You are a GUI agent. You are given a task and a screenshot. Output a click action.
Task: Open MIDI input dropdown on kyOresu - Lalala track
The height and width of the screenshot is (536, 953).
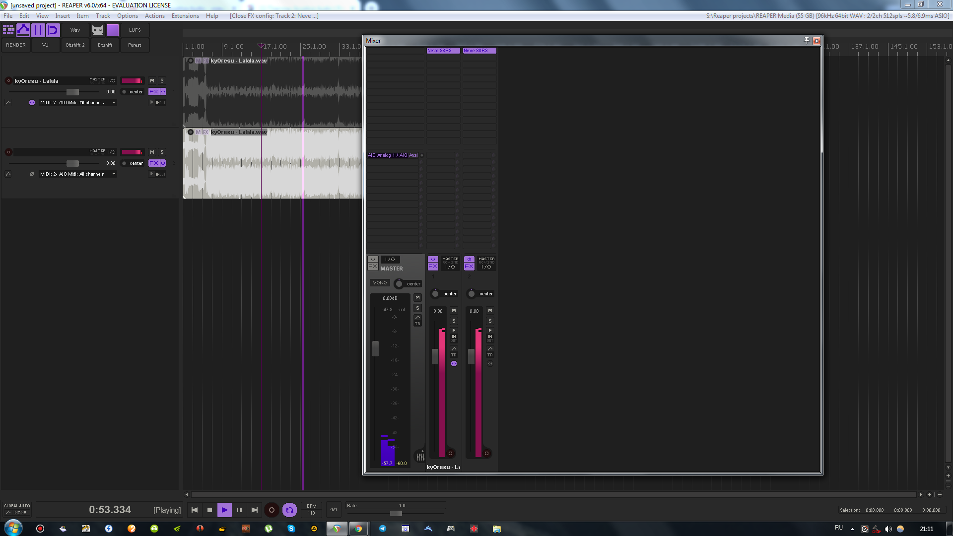click(78, 103)
